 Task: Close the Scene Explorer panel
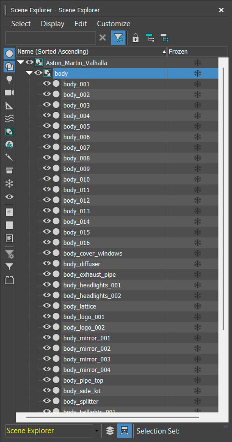point(221,10)
